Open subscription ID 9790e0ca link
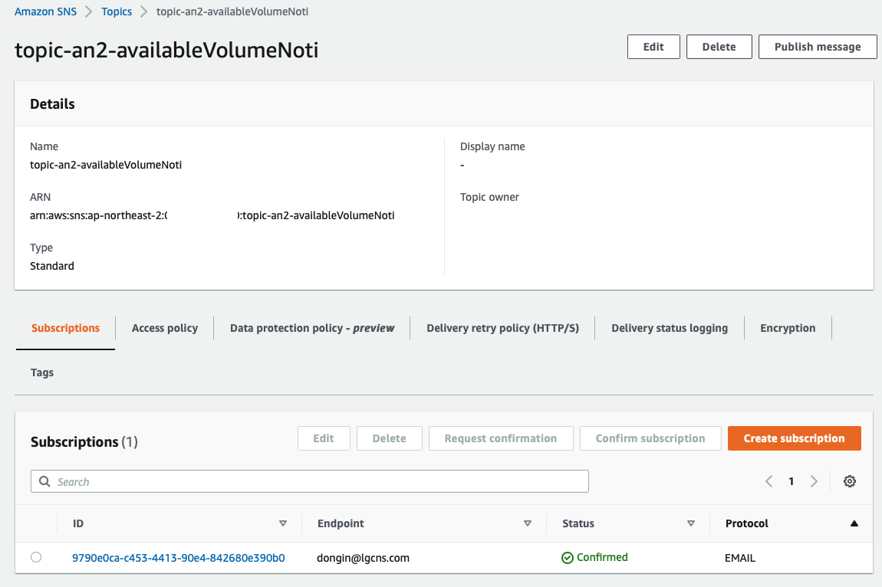The image size is (882, 587). point(178,558)
